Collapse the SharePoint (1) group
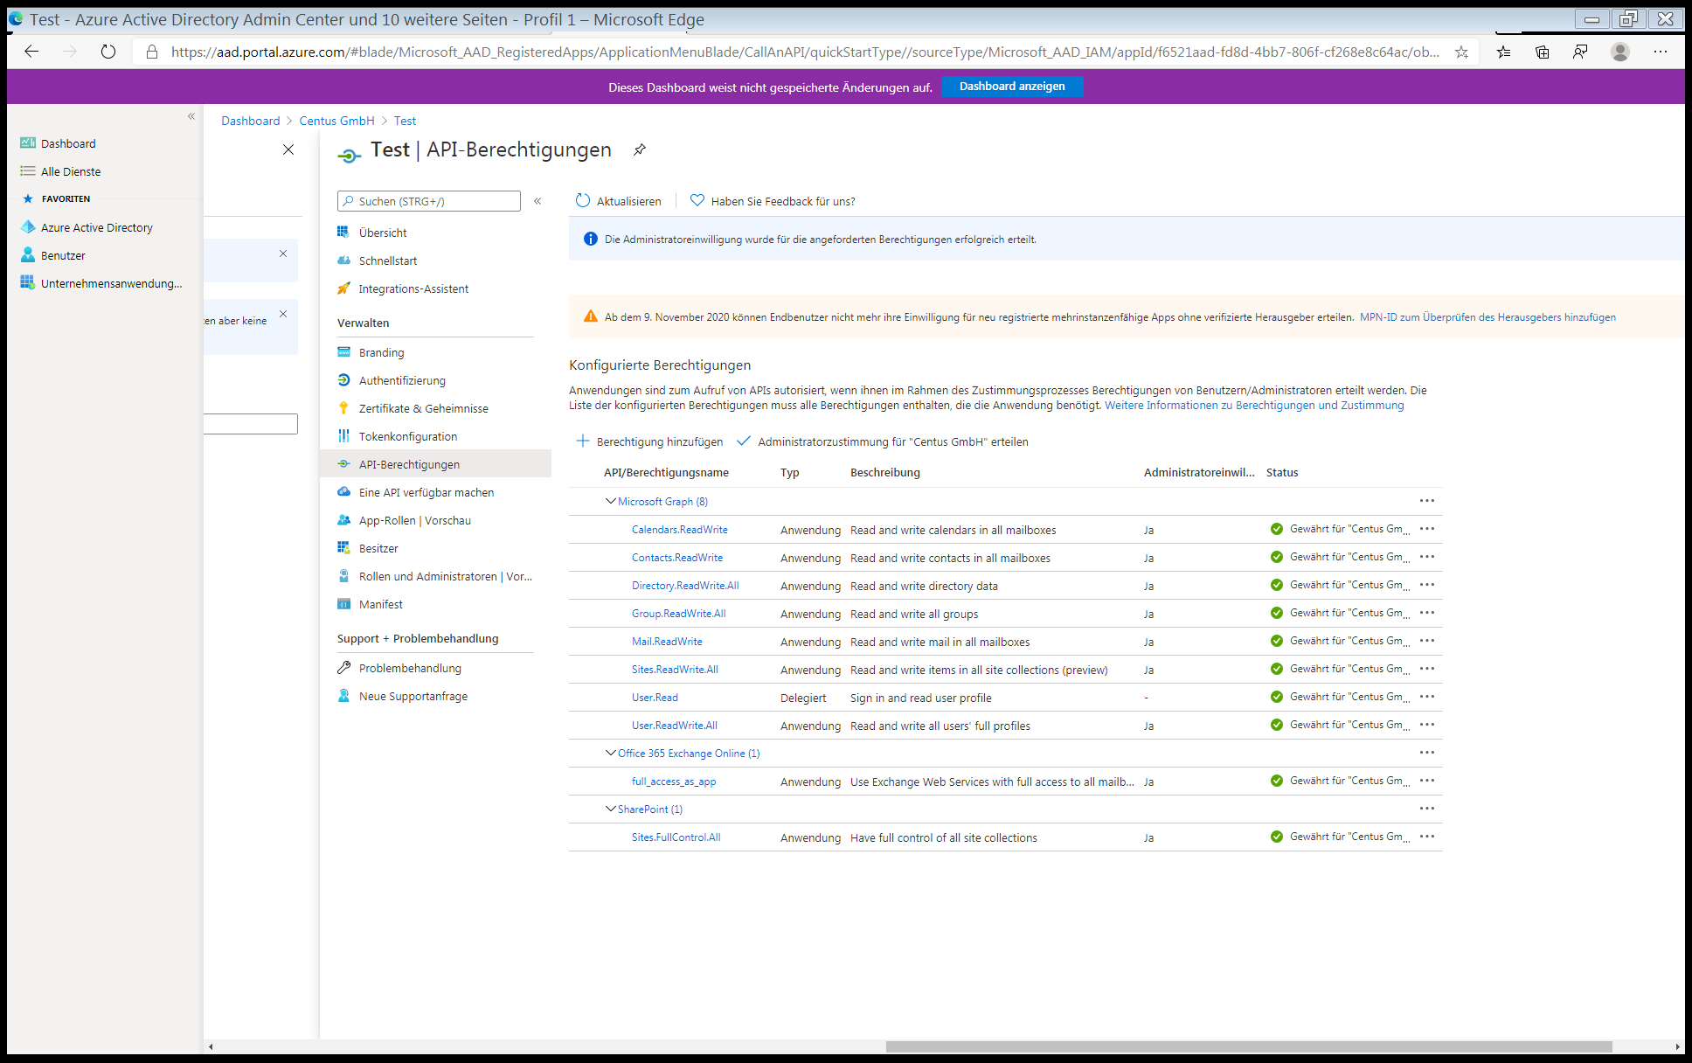 pos(611,809)
